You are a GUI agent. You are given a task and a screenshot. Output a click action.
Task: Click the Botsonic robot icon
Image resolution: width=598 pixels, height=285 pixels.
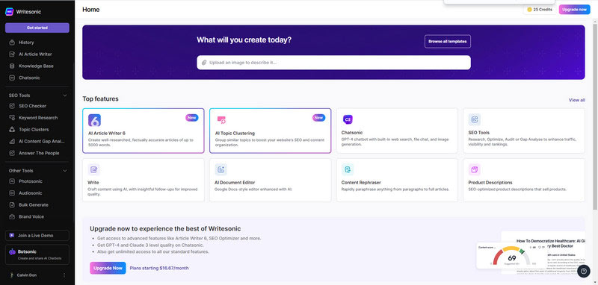(12, 251)
